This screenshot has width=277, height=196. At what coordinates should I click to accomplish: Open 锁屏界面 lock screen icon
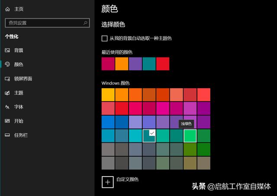point(7,79)
